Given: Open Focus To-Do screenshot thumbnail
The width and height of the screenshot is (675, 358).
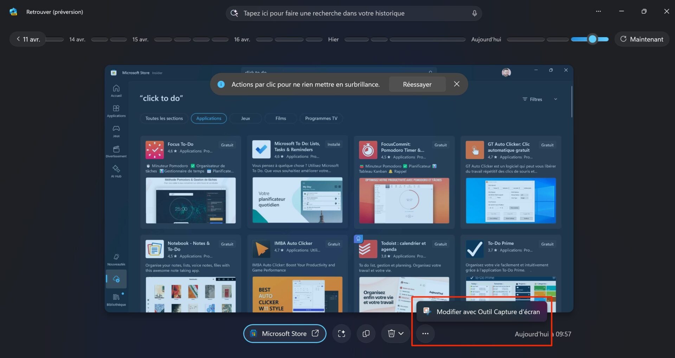Looking at the screenshot, I should pyautogui.click(x=191, y=200).
